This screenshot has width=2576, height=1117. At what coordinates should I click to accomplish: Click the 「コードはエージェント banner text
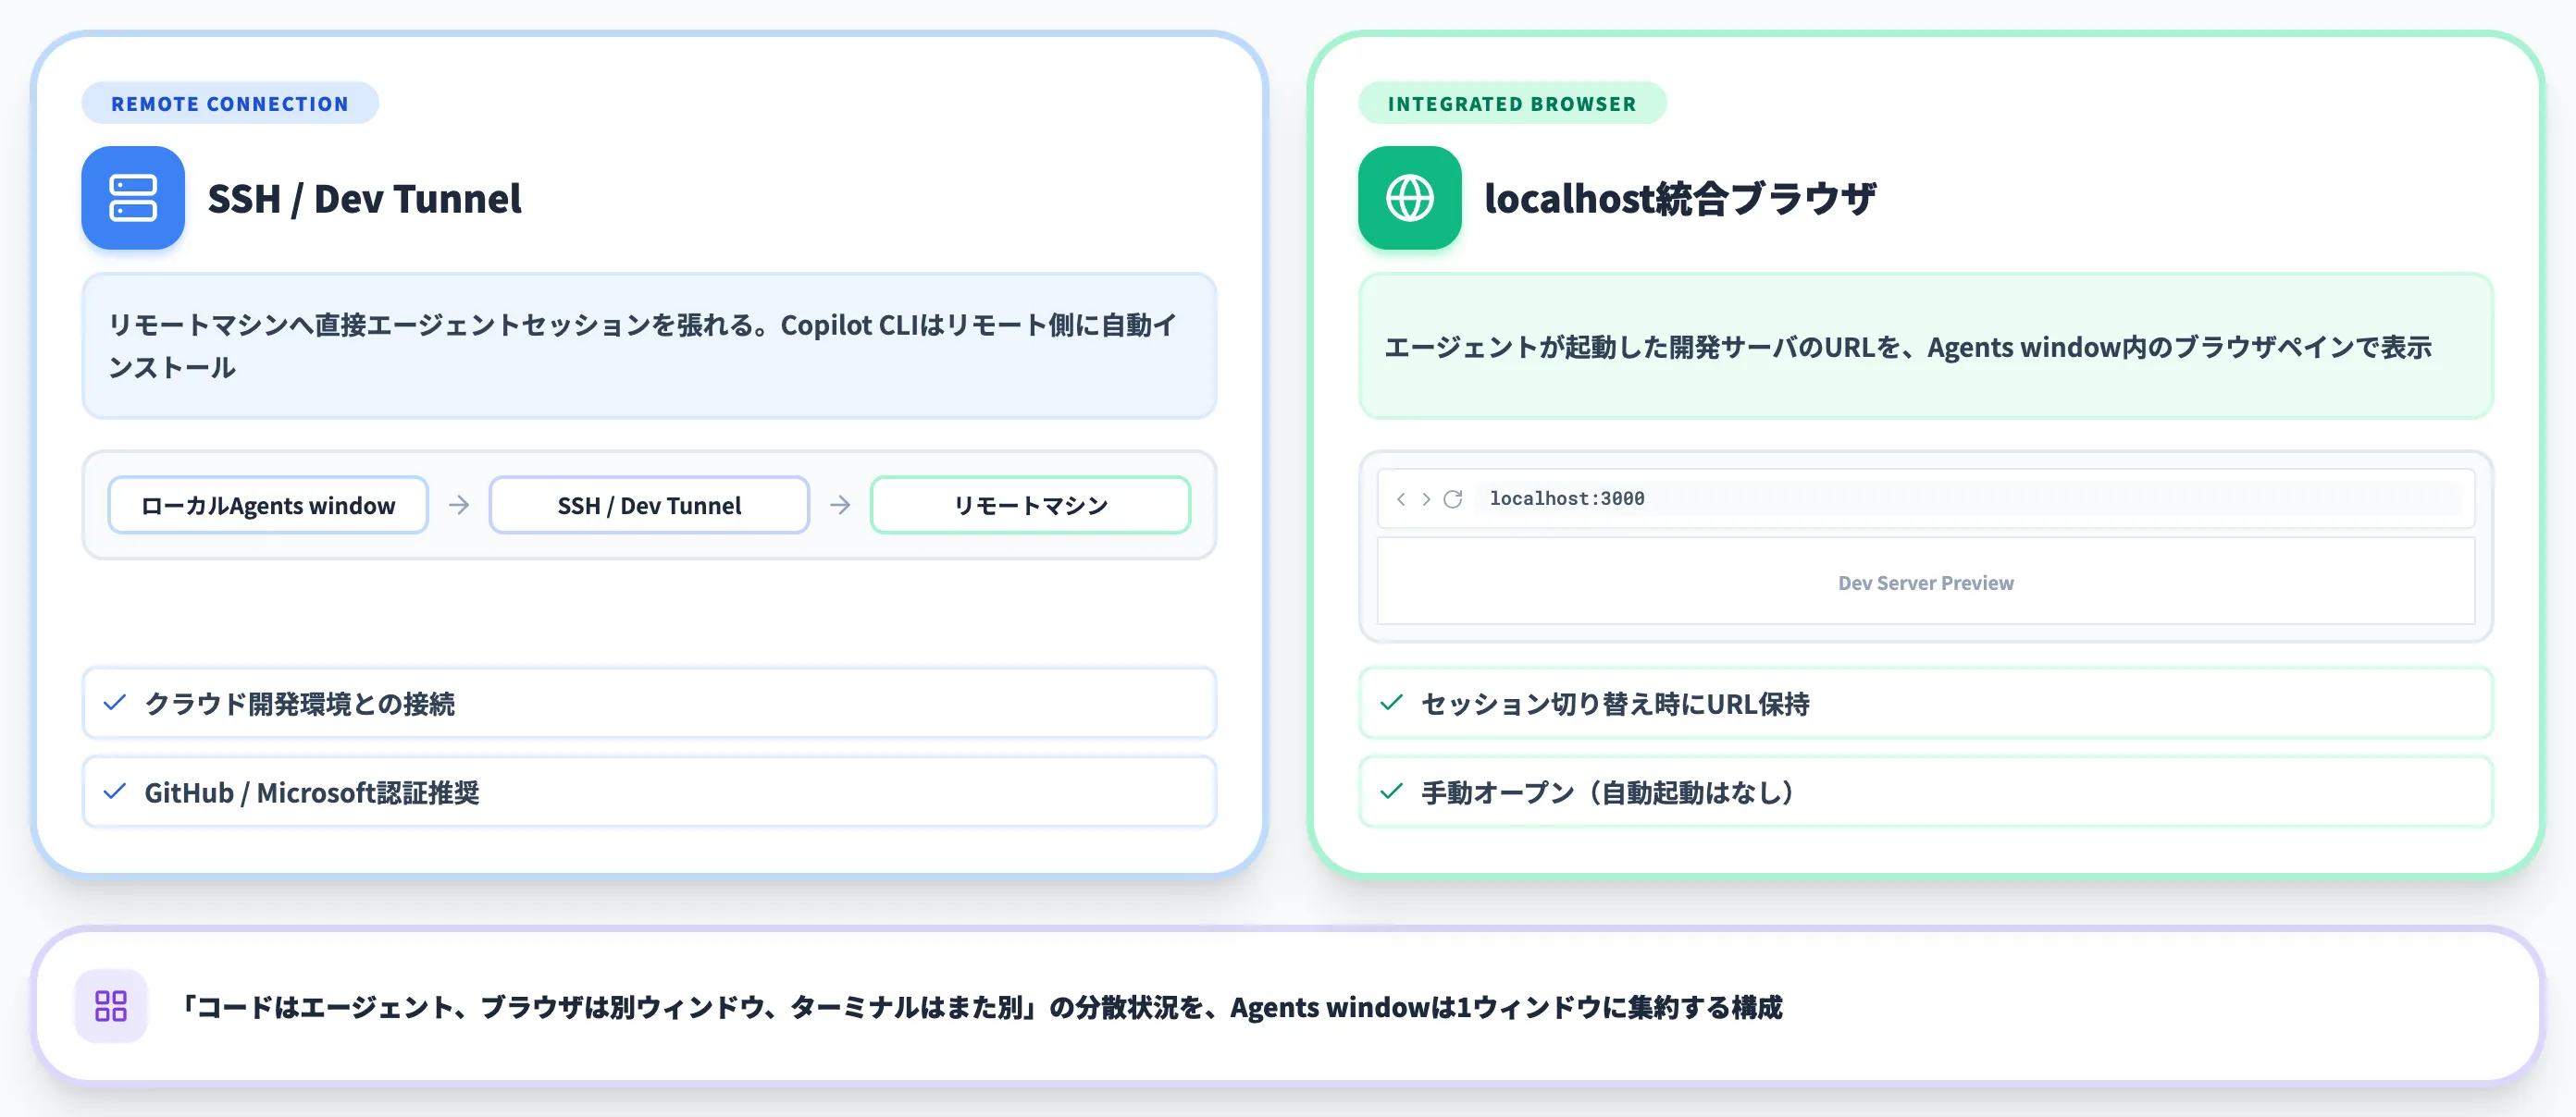(x=980, y=1006)
